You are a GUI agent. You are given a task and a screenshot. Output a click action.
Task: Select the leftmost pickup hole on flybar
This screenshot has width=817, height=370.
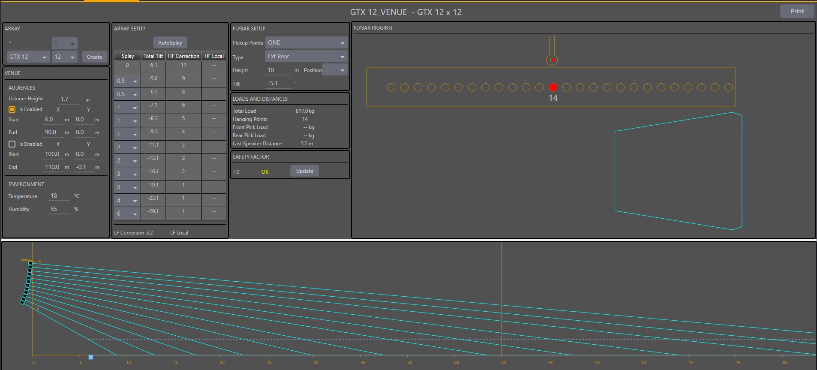click(391, 87)
